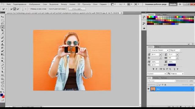
Task: Open the leading dropdown arrow
Action: tap(177, 54)
